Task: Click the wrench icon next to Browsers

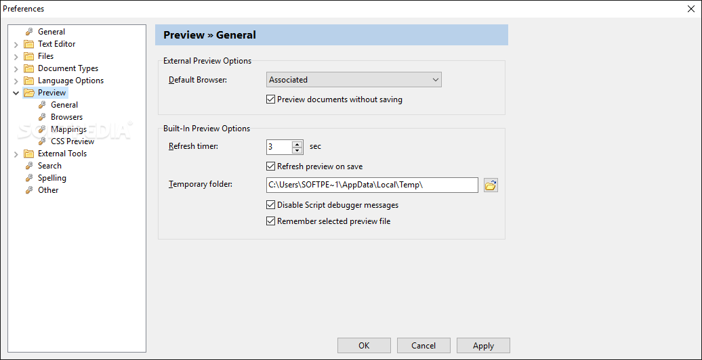Action: pos(42,116)
